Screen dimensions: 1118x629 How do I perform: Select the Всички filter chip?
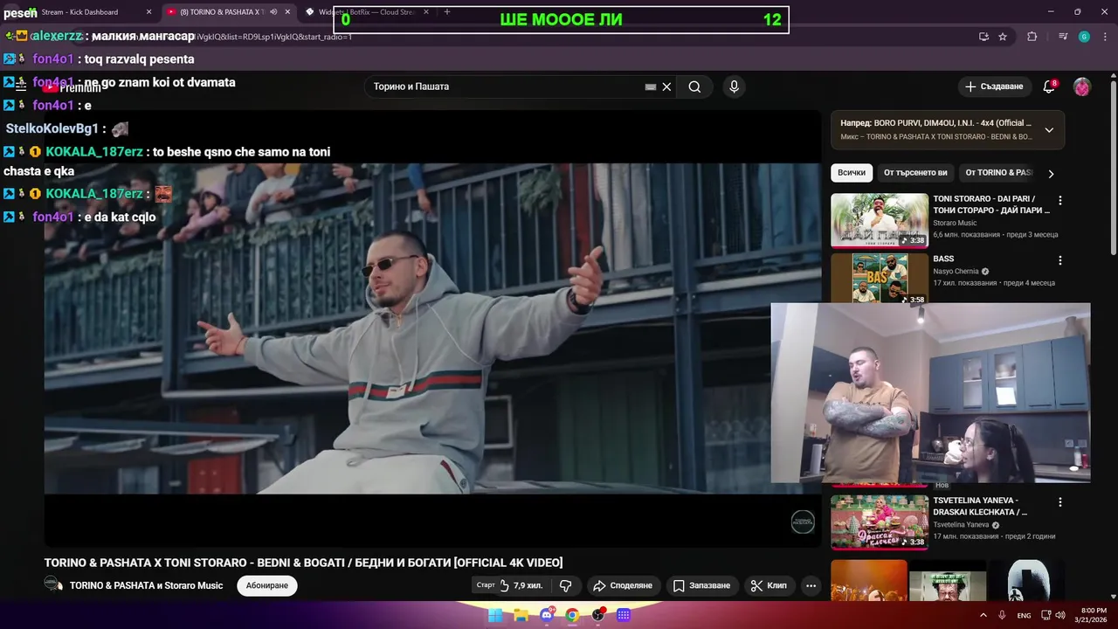tap(852, 173)
